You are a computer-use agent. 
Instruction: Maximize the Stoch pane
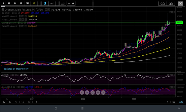click(173, 87)
